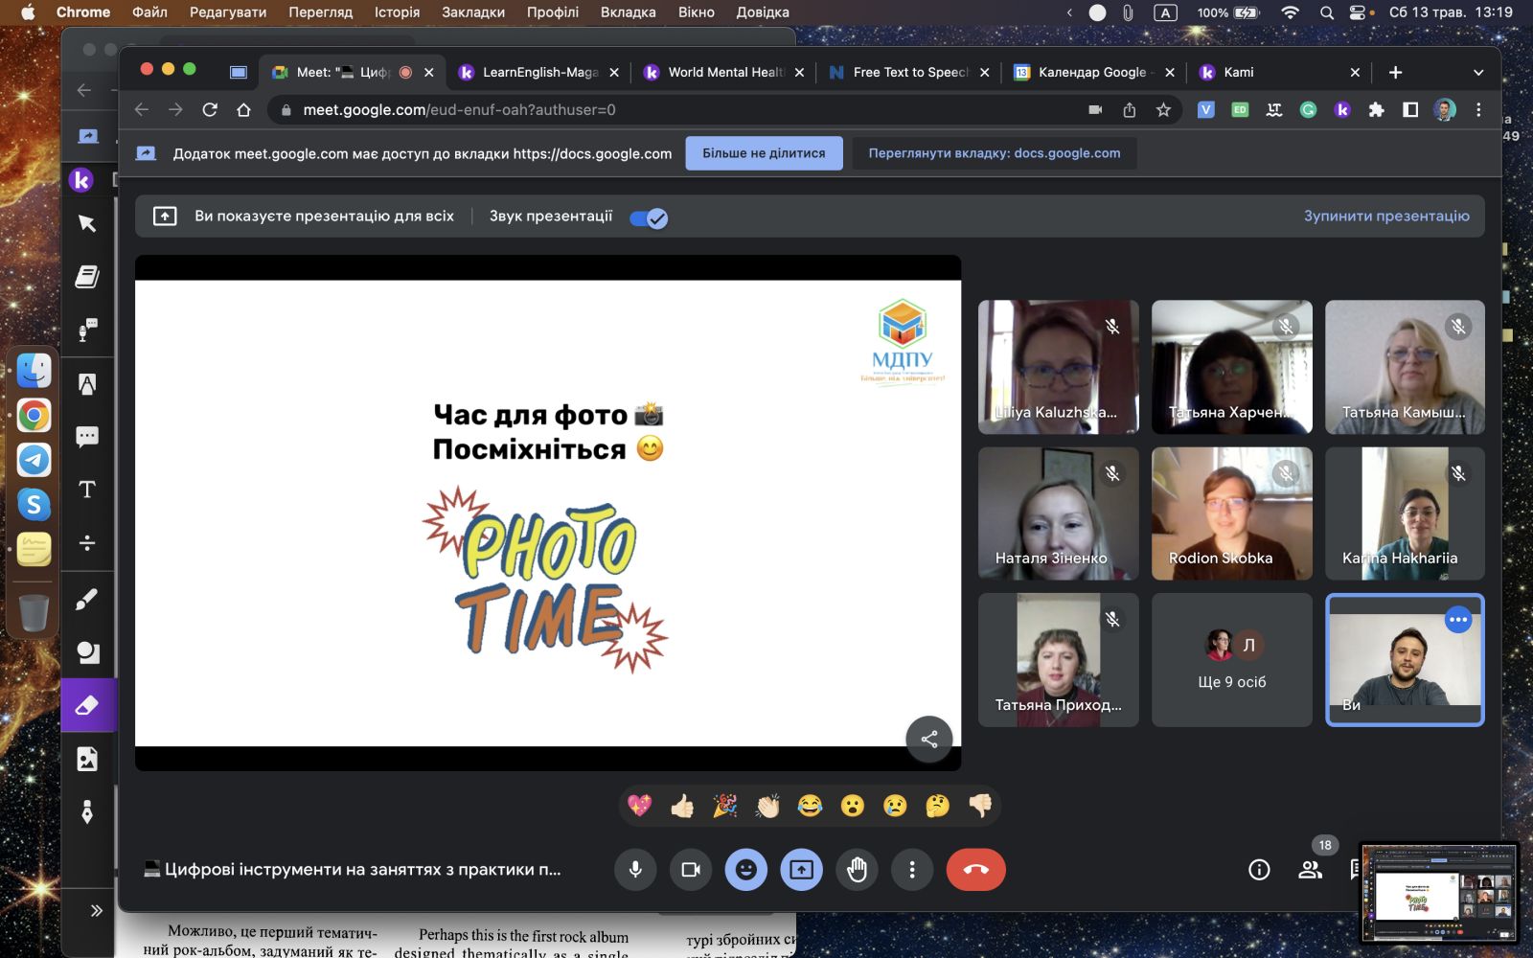1533x958 pixels.
Task: Open the emoji reactions button
Action: 745,870
